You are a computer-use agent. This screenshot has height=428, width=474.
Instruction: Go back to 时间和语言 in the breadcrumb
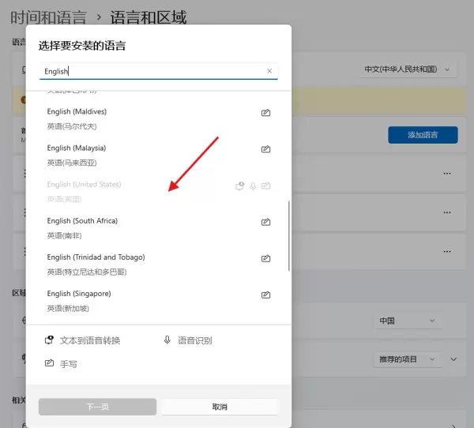tap(47, 16)
